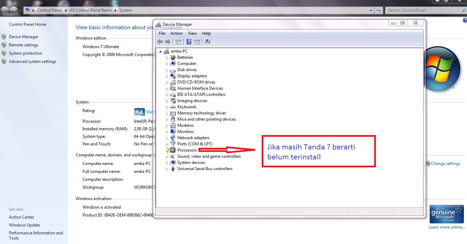Click the genuine Microsoft software badge
Image resolution: width=467 pixels, height=244 pixels.
point(447,214)
